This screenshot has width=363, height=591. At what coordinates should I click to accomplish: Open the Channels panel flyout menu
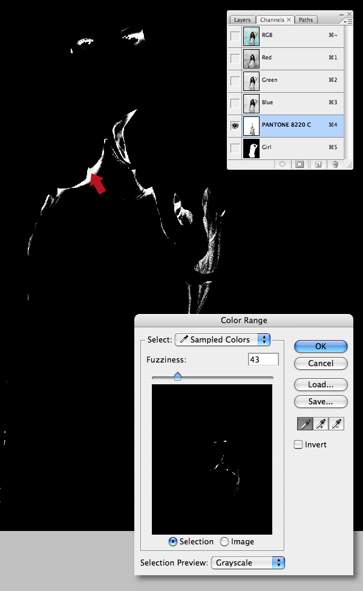click(348, 22)
